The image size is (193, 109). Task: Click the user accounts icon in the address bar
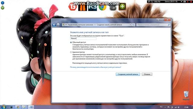64,25
